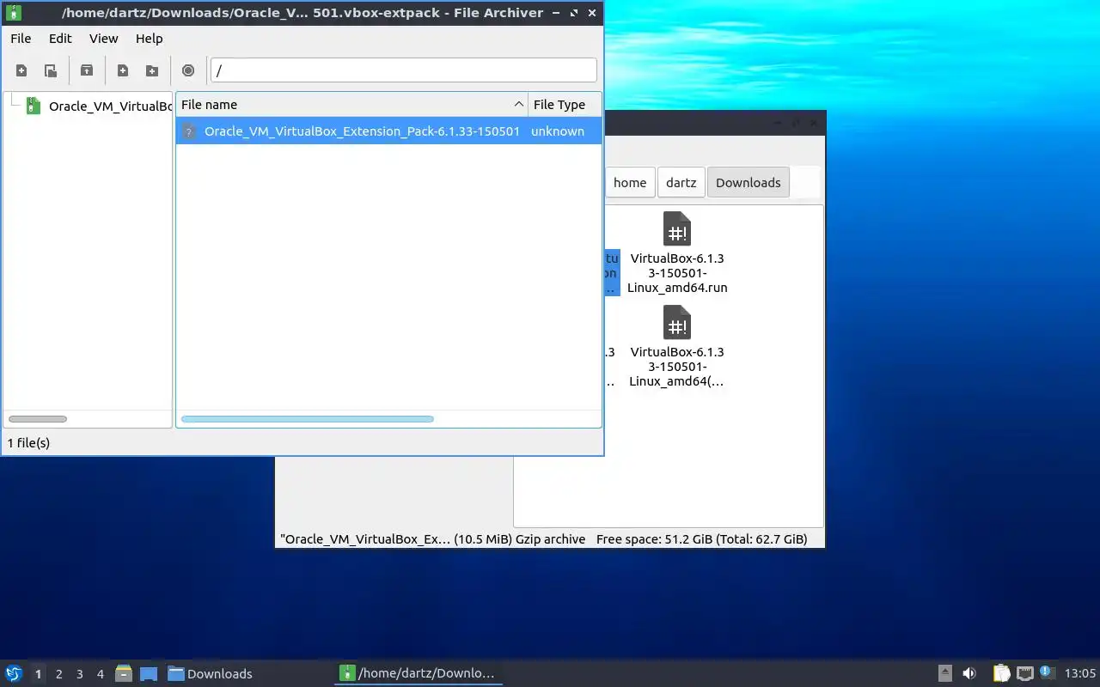This screenshot has width=1100, height=687.
Task: Toggle the sort arrow in the File name header
Action: [518, 105]
